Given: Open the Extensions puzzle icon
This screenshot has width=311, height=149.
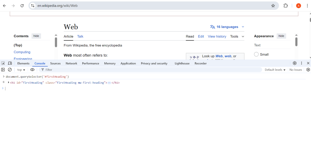Looking at the screenshot, I should click(x=285, y=6).
